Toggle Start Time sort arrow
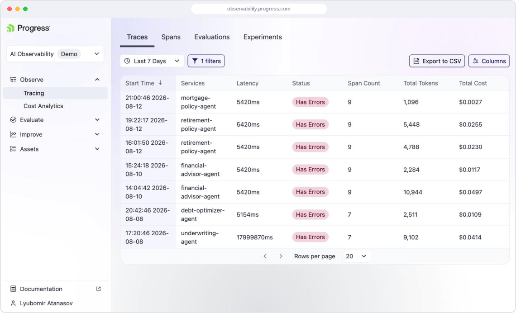The image size is (516, 313). pos(160,83)
